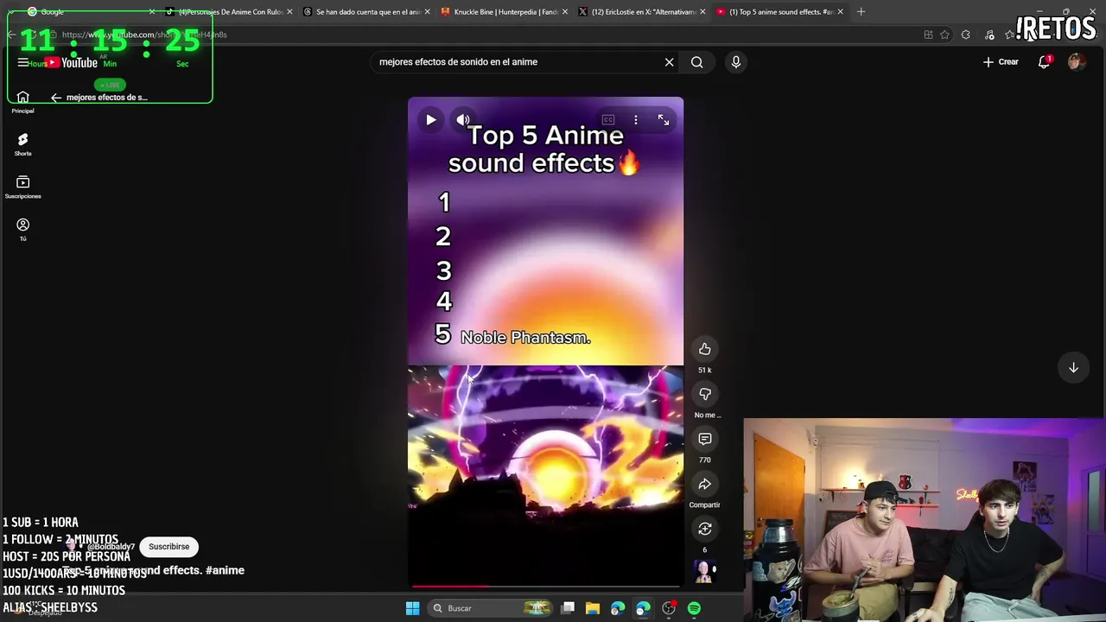Screen dimensions: 1106x622
Task: Open the Short's three-dot options menu
Action: tap(636, 120)
